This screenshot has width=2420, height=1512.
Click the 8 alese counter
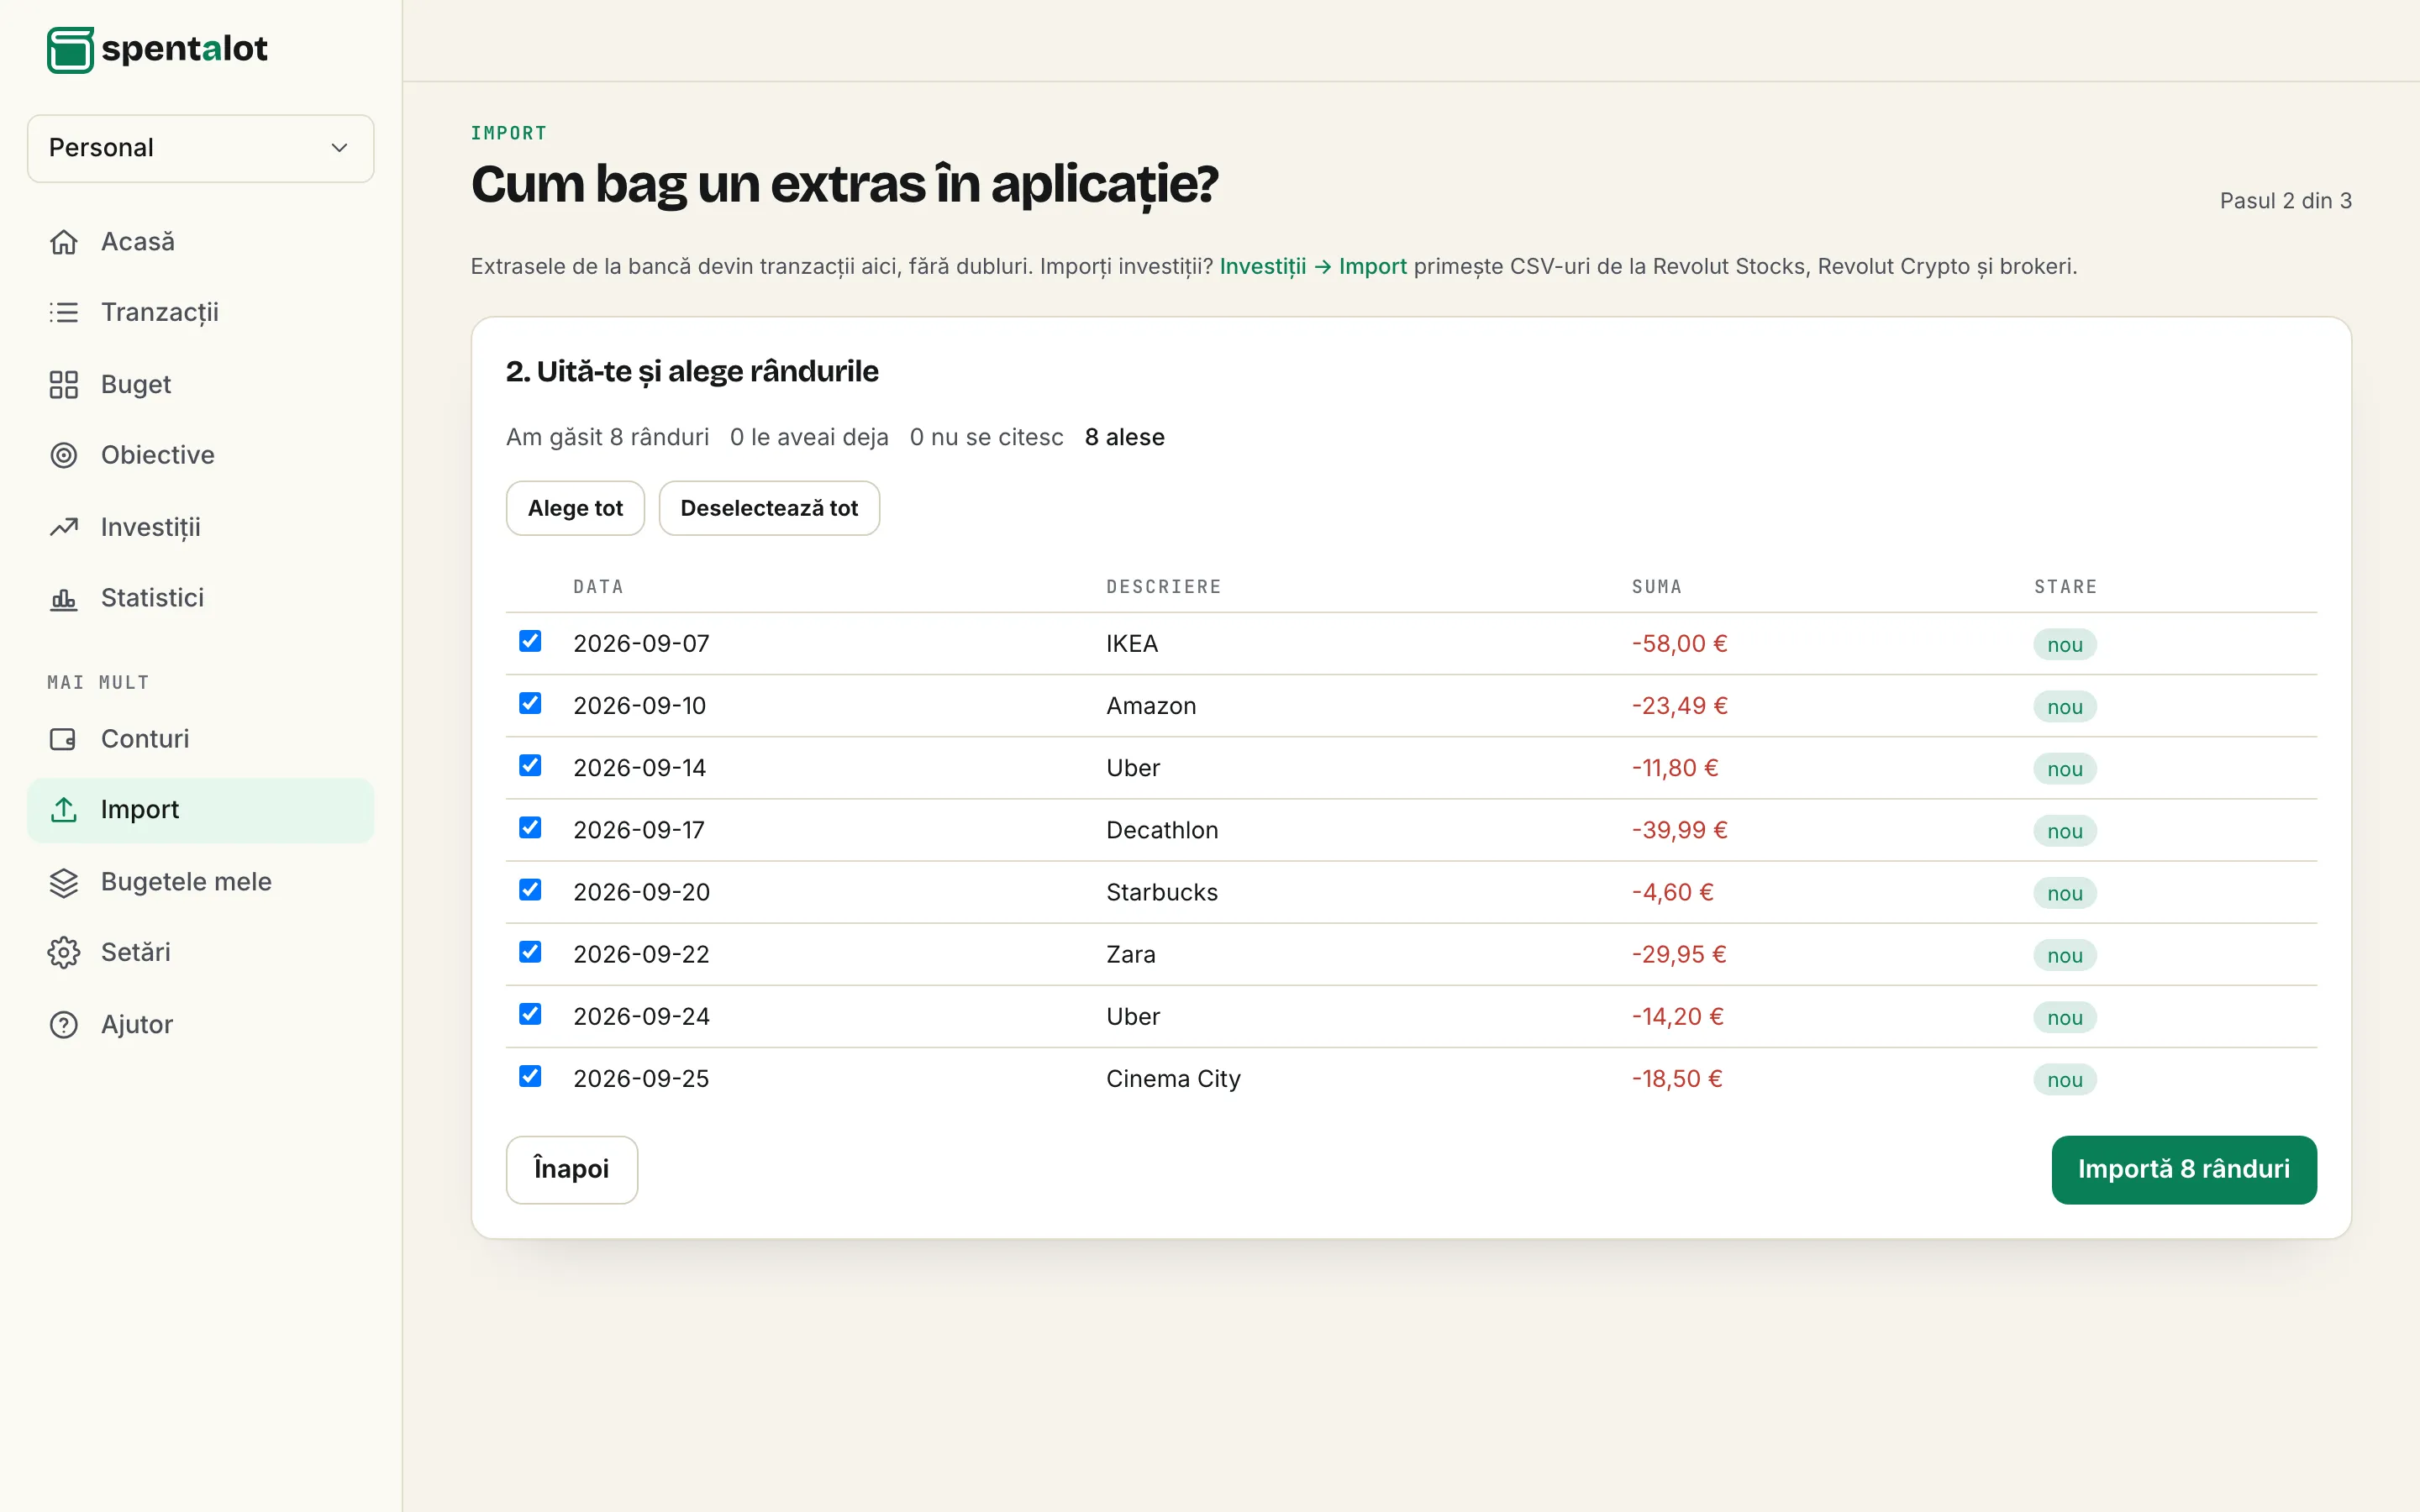pyautogui.click(x=1125, y=437)
